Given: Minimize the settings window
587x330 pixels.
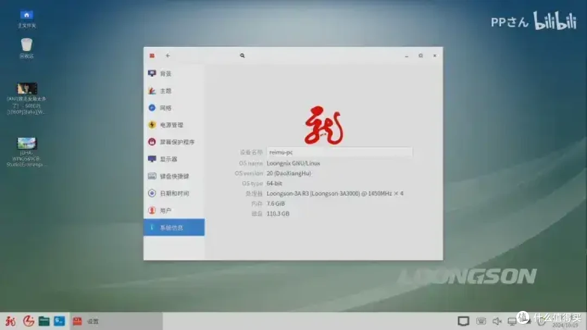Looking at the screenshot, I should point(407,56).
